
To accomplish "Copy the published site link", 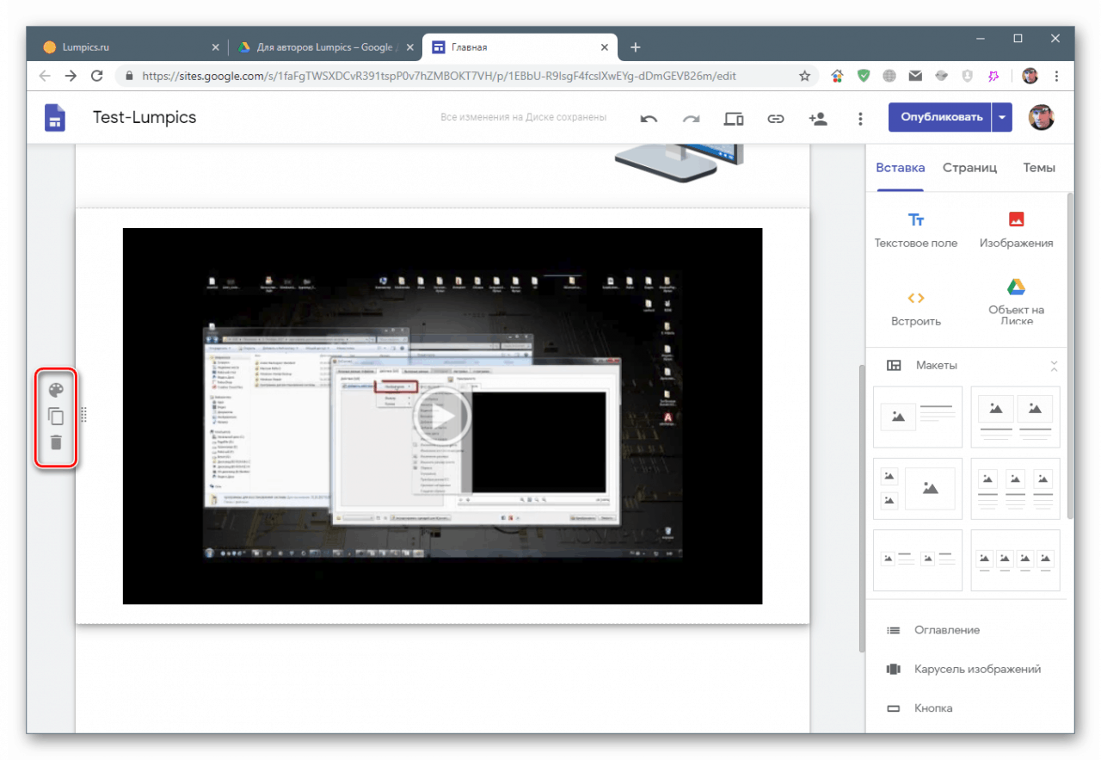I will click(x=776, y=119).
